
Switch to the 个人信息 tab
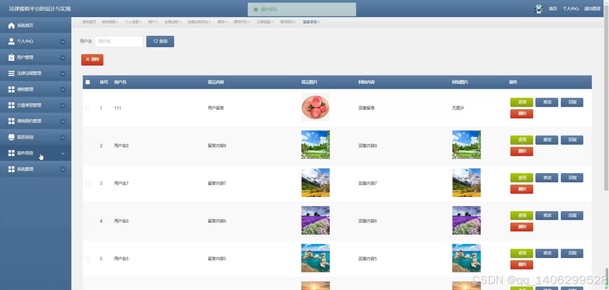pos(132,22)
